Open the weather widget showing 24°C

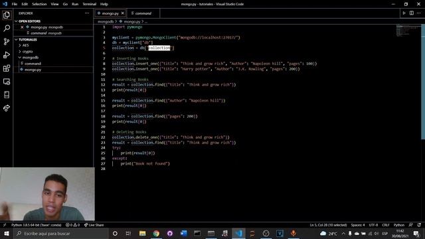[x=329, y=233]
